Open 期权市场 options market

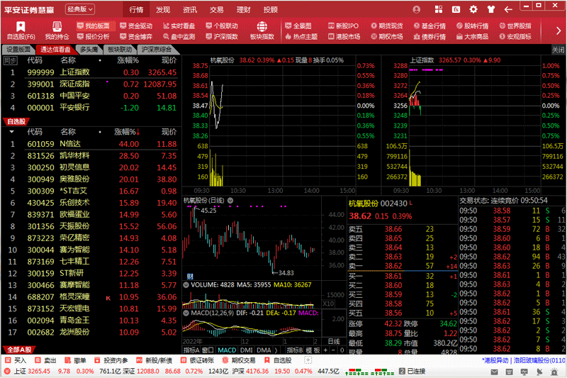click(x=386, y=37)
